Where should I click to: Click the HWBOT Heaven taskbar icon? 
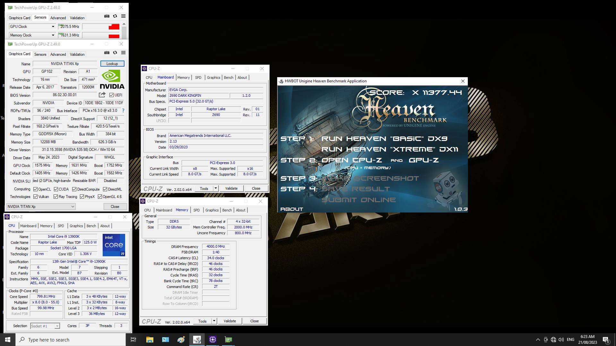[x=197, y=340]
